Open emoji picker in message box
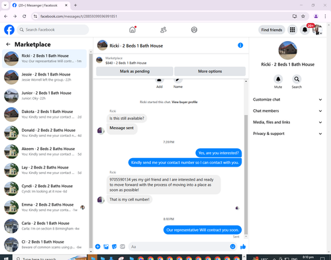The image size is (331, 260). click(232, 247)
